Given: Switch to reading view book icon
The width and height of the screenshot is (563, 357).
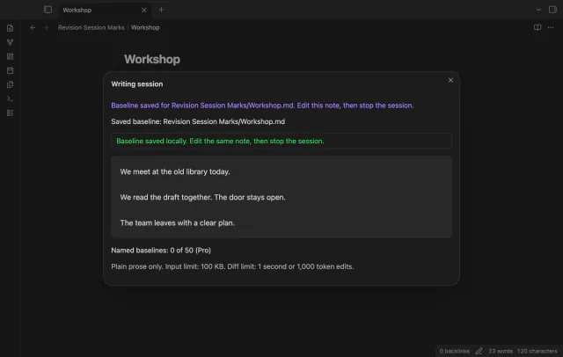Looking at the screenshot, I should pos(537,27).
